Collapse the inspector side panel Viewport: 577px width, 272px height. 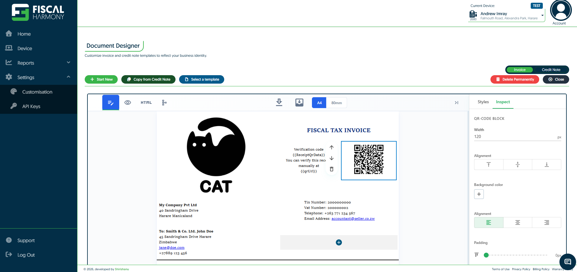click(x=456, y=103)
